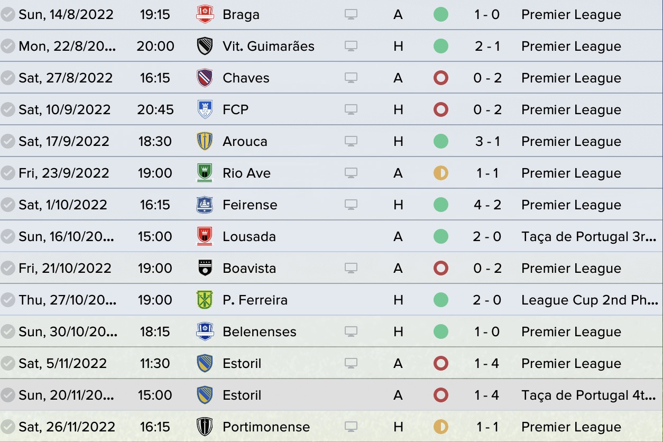The height and width of the screenshot is (442, 663).
Task: Open the Boavista team name
Action: (x=249, y=268)
